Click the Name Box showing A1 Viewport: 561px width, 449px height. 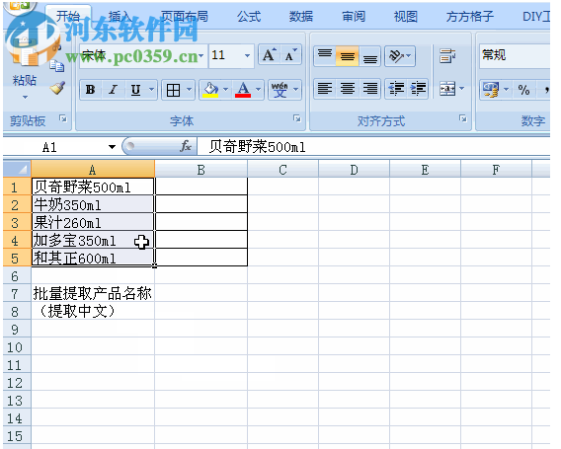pos(57,147)
